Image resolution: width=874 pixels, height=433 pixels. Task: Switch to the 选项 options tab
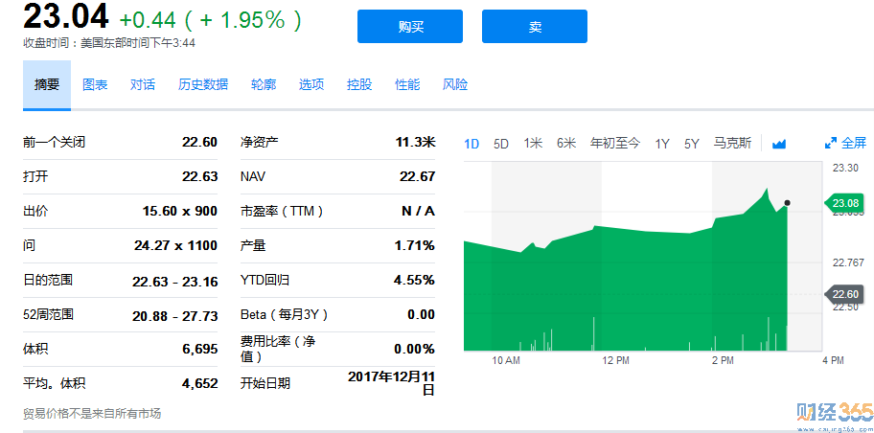tap(311, 84)
